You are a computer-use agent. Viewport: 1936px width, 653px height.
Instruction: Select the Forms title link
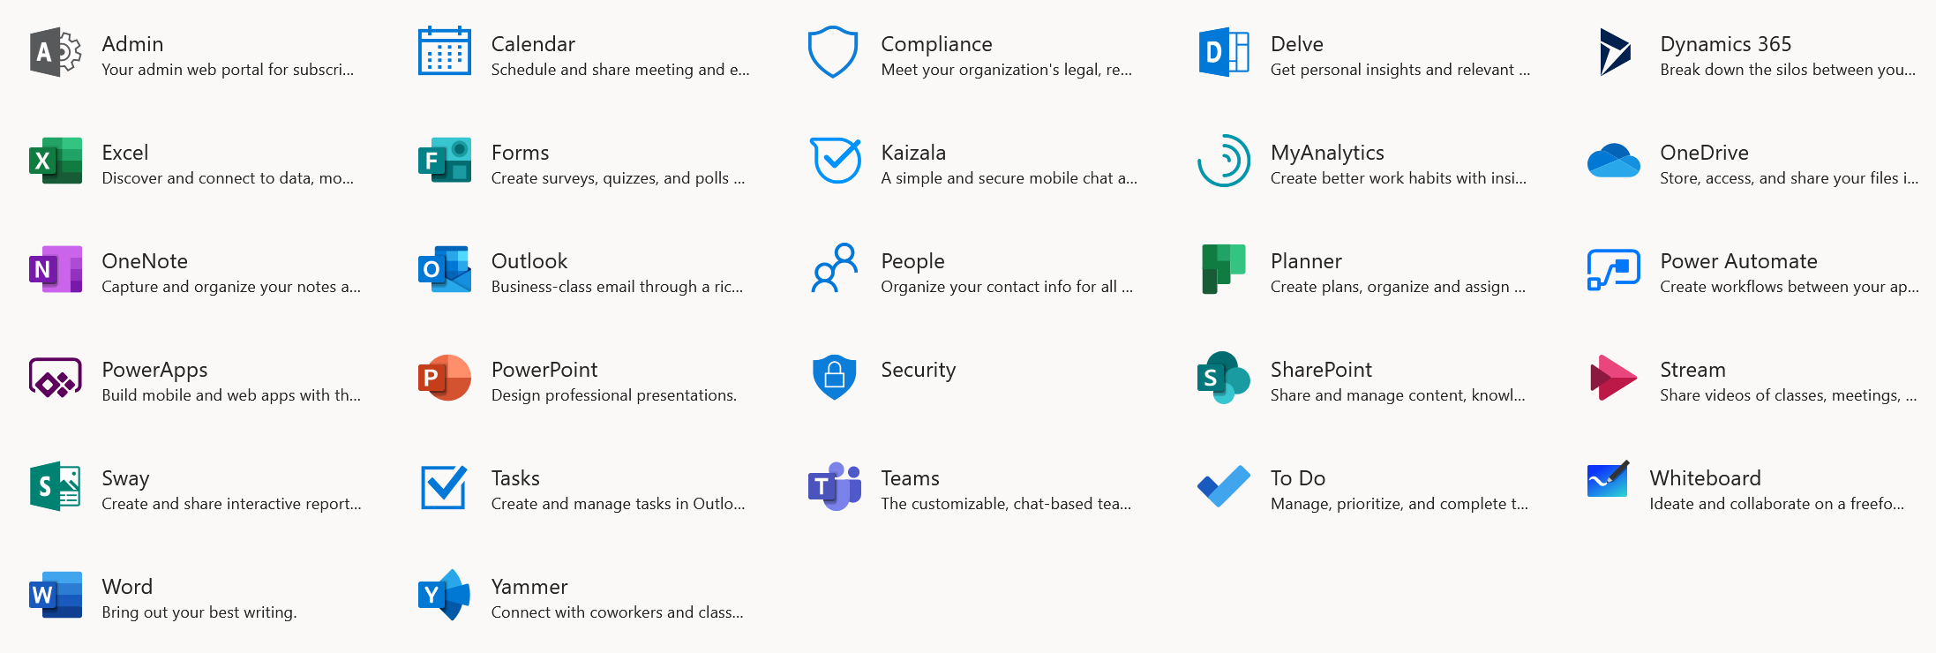(x=521, y=153)
